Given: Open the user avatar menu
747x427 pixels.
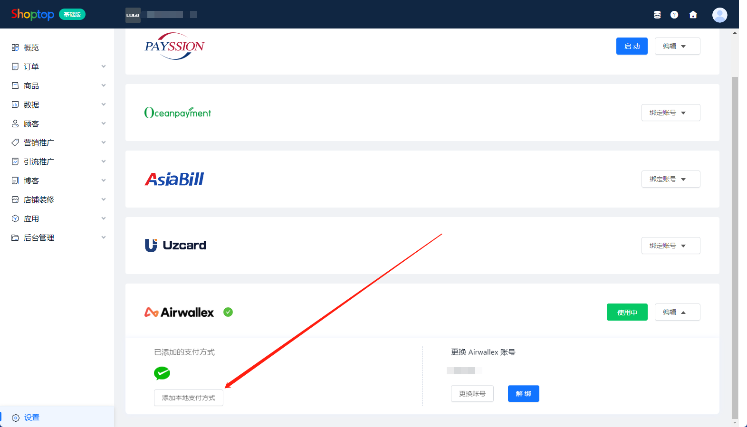Looking at the screenshot, I should (x=720, y=15).
